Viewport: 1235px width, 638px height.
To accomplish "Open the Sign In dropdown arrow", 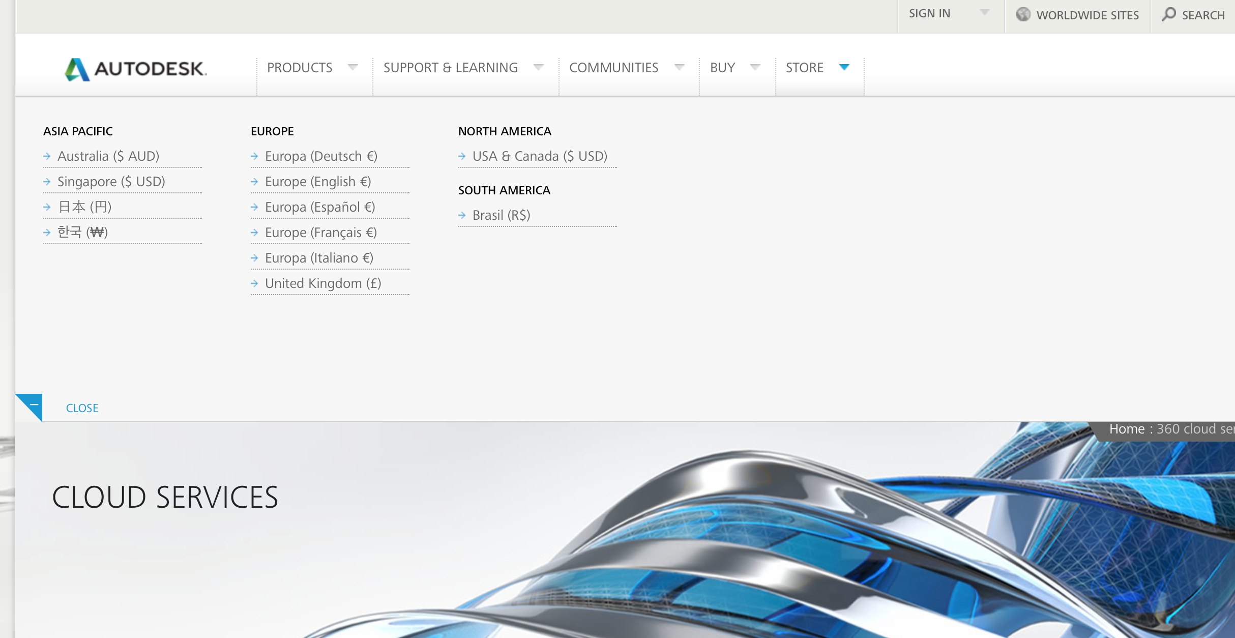I will (985, 13).
